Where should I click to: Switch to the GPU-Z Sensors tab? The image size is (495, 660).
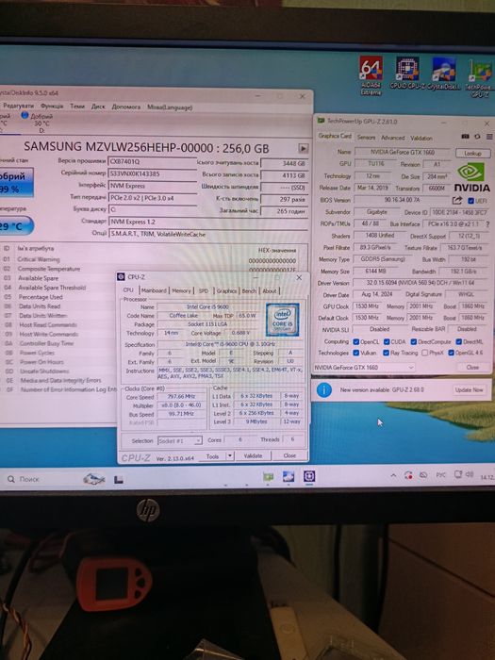pyautogui.click(x=366, y=138)
